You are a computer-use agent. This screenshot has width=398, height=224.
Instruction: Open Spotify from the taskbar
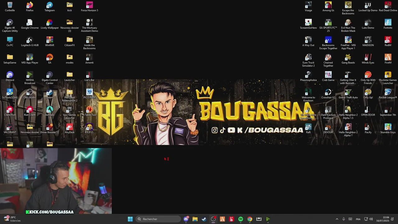coord(241,219)
